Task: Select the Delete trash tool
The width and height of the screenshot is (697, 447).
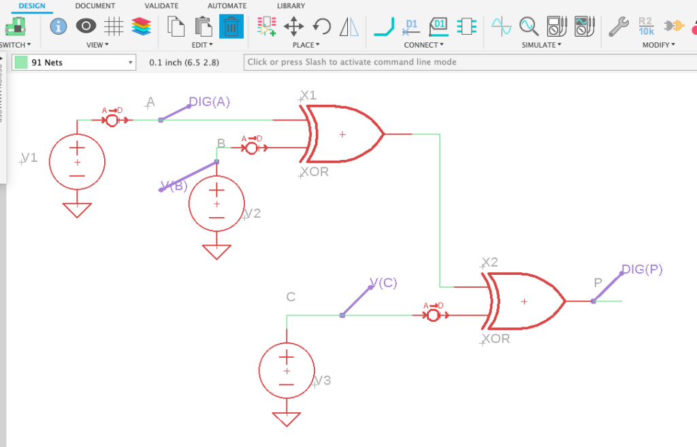Action: click(x=231, y=27)
